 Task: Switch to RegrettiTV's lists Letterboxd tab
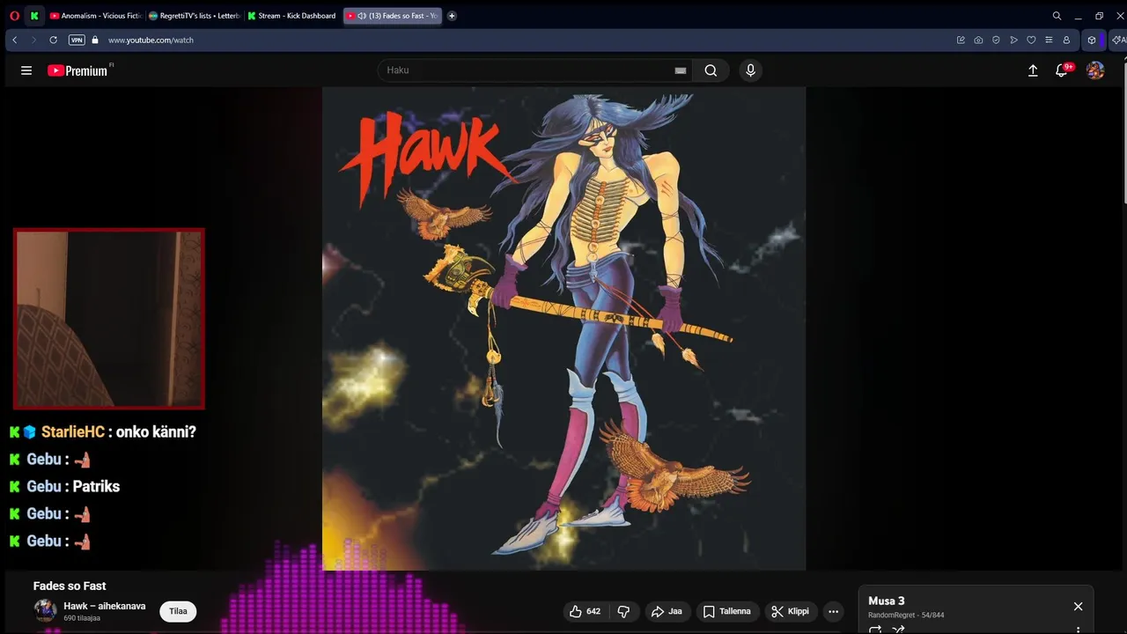(x=194, y=16)
